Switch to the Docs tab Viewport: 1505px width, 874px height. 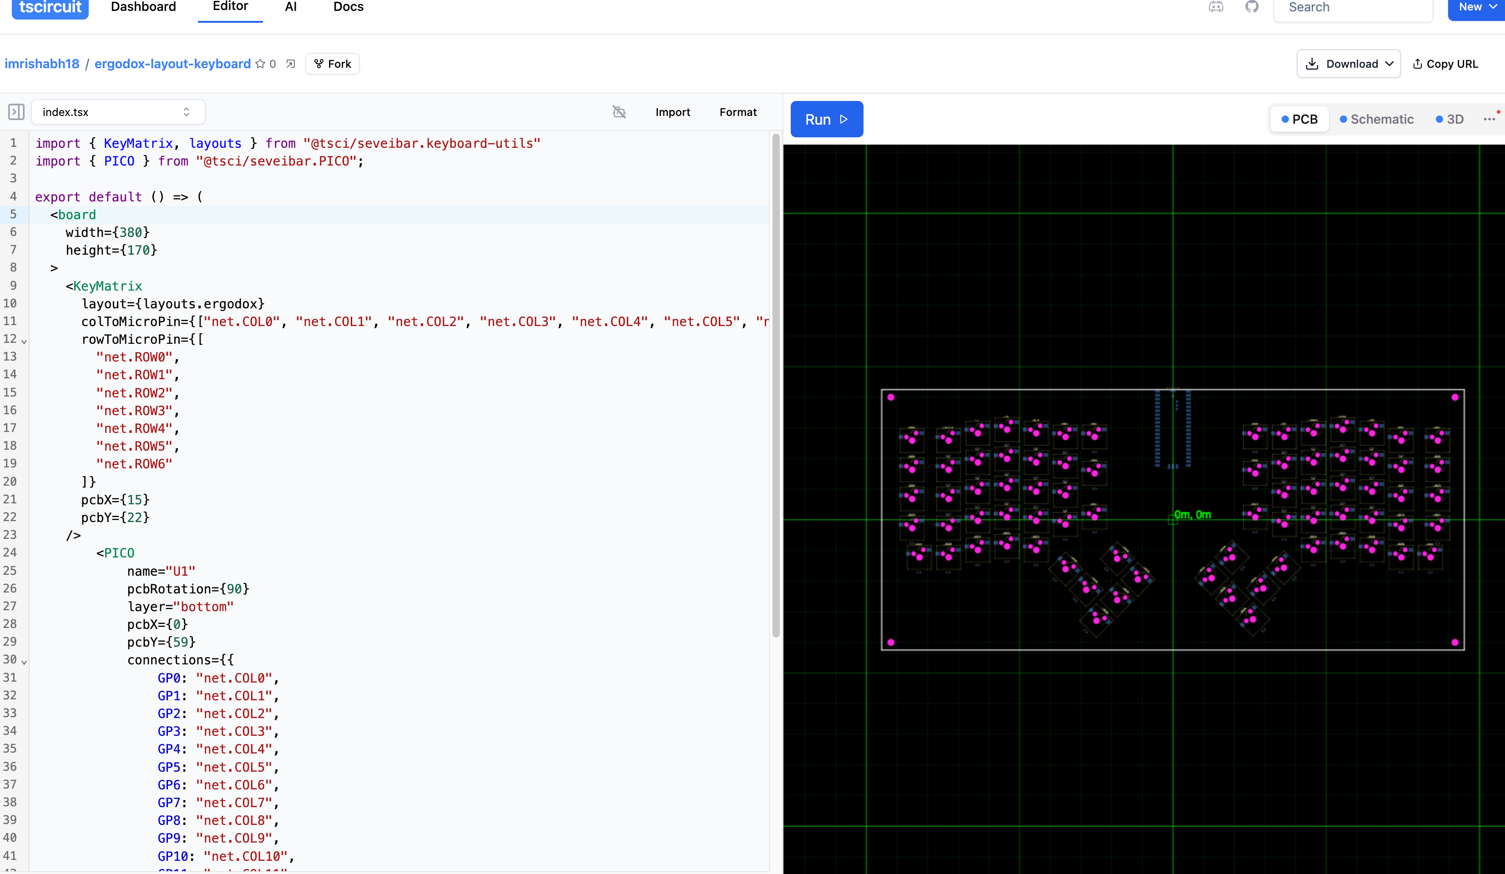pos(348,7)
